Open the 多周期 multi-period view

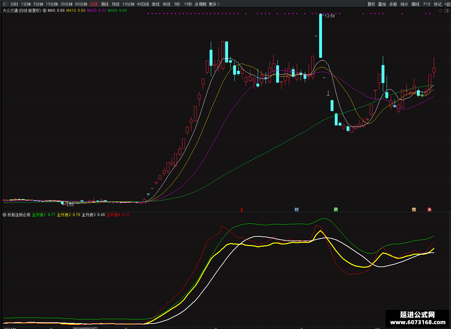coord(200,4)
